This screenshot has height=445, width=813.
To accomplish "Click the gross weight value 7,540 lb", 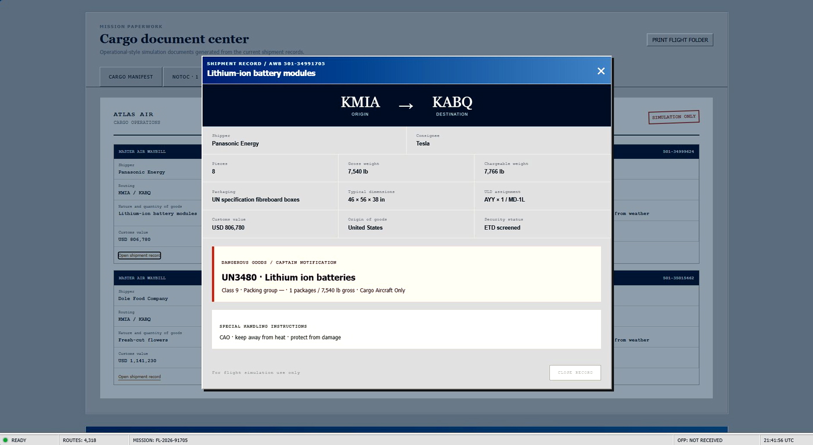I will [x=361, y=172].
